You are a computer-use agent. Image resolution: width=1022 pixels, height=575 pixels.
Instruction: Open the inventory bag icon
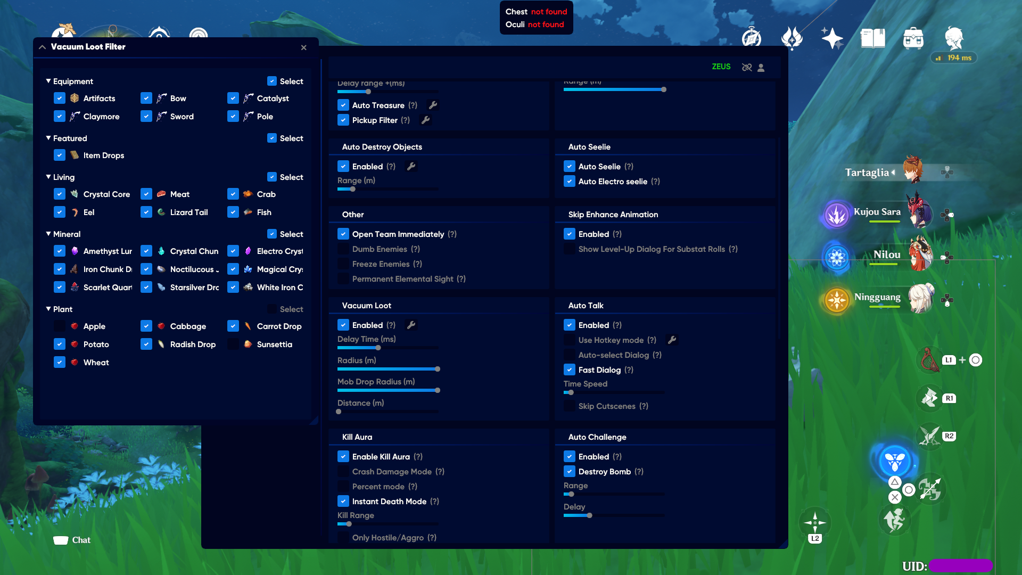[x=913, y=38]
